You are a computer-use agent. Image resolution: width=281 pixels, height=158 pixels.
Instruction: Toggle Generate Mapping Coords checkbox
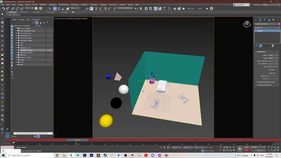coord(257,82)
